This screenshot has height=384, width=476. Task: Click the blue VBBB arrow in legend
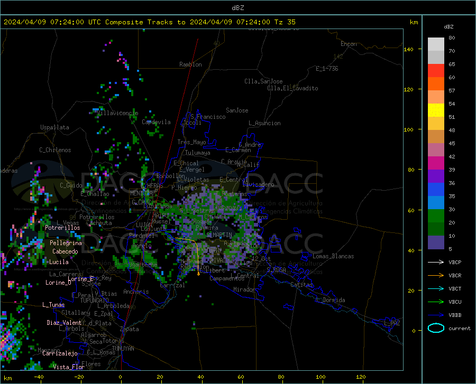click(x=436, y=315)
